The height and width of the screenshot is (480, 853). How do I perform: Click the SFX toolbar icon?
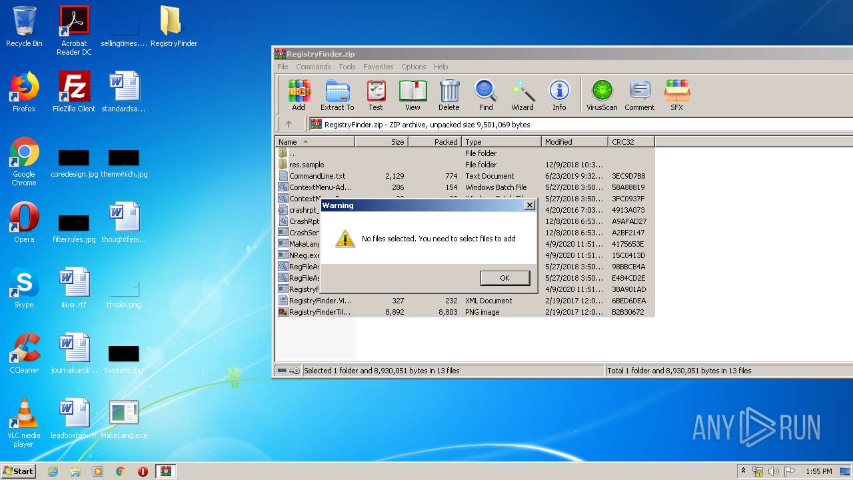click(x=676, y=95)
